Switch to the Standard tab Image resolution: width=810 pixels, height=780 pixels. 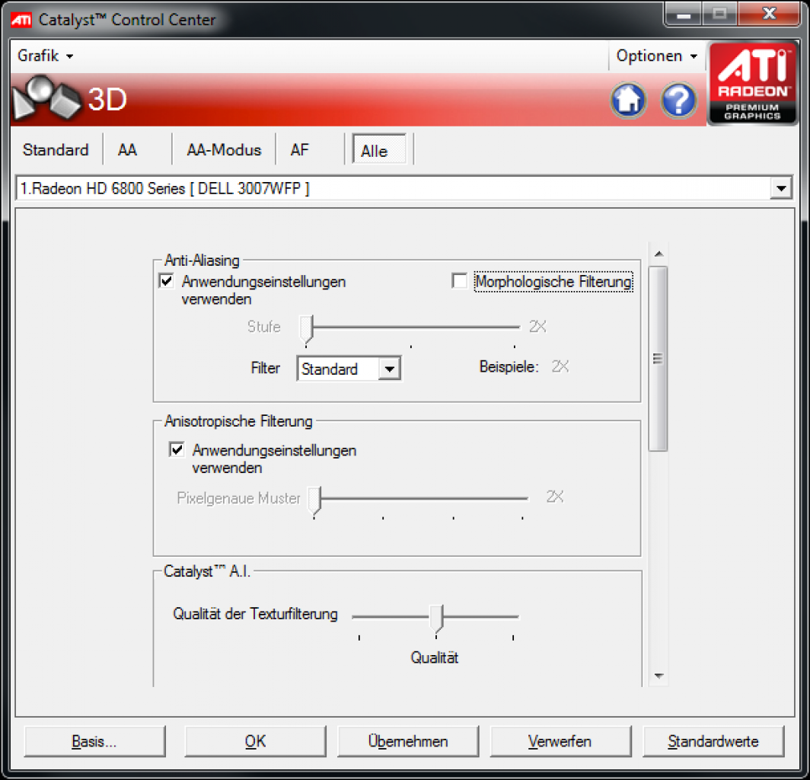(56, 150)
